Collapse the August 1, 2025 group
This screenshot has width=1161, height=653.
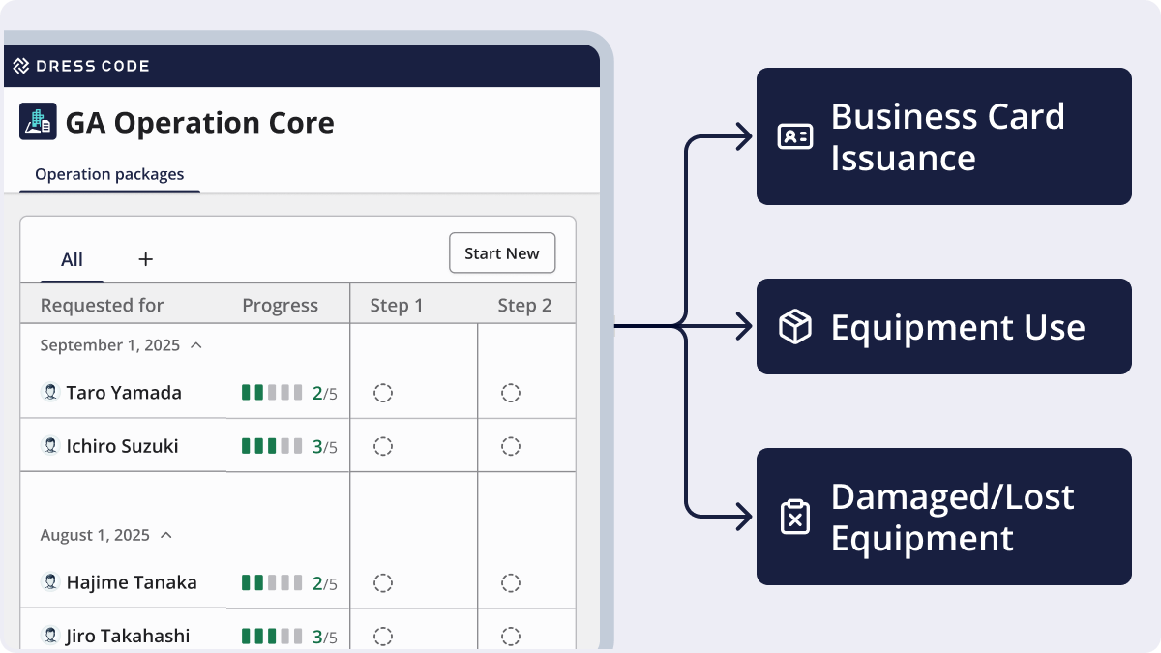(x=166, y=535)
